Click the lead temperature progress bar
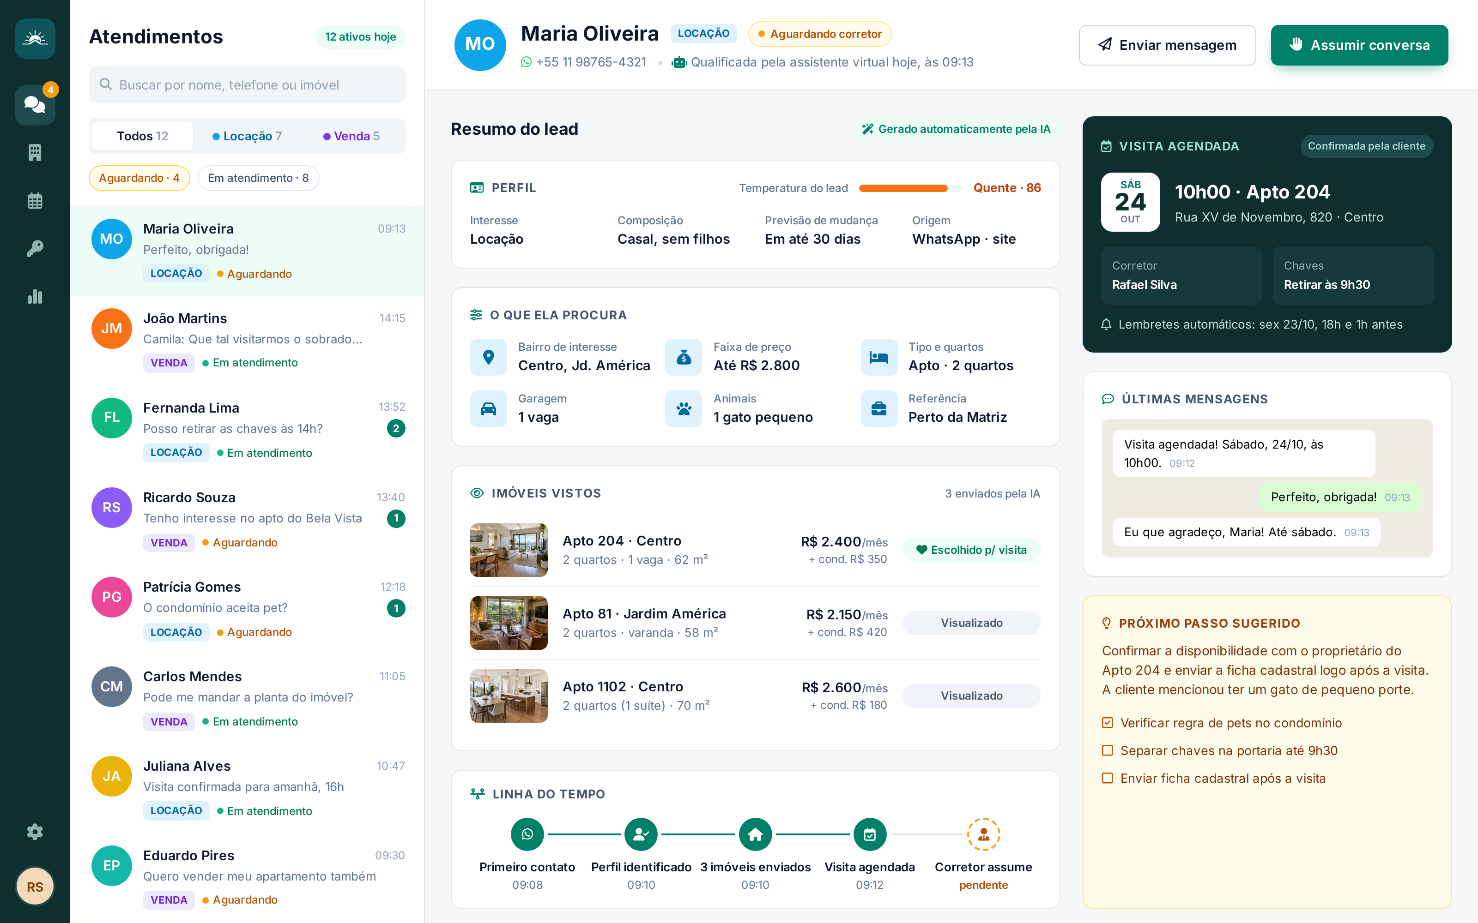 tap(910, 188)
